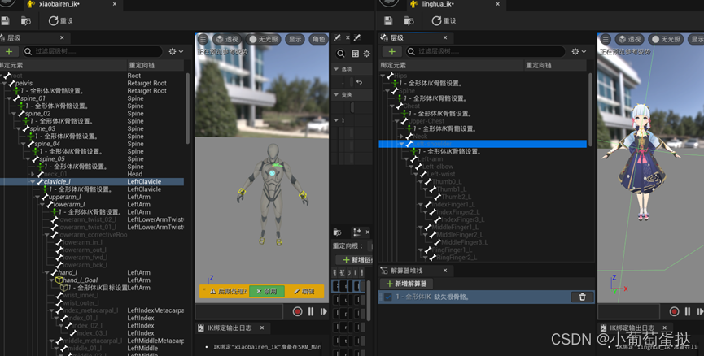Image resolution: width=704 pixels, height=356 pixels.
Task: Click green plus add button in xiaobairen_ik hierarchy
Action: click(x=9, y=51)
